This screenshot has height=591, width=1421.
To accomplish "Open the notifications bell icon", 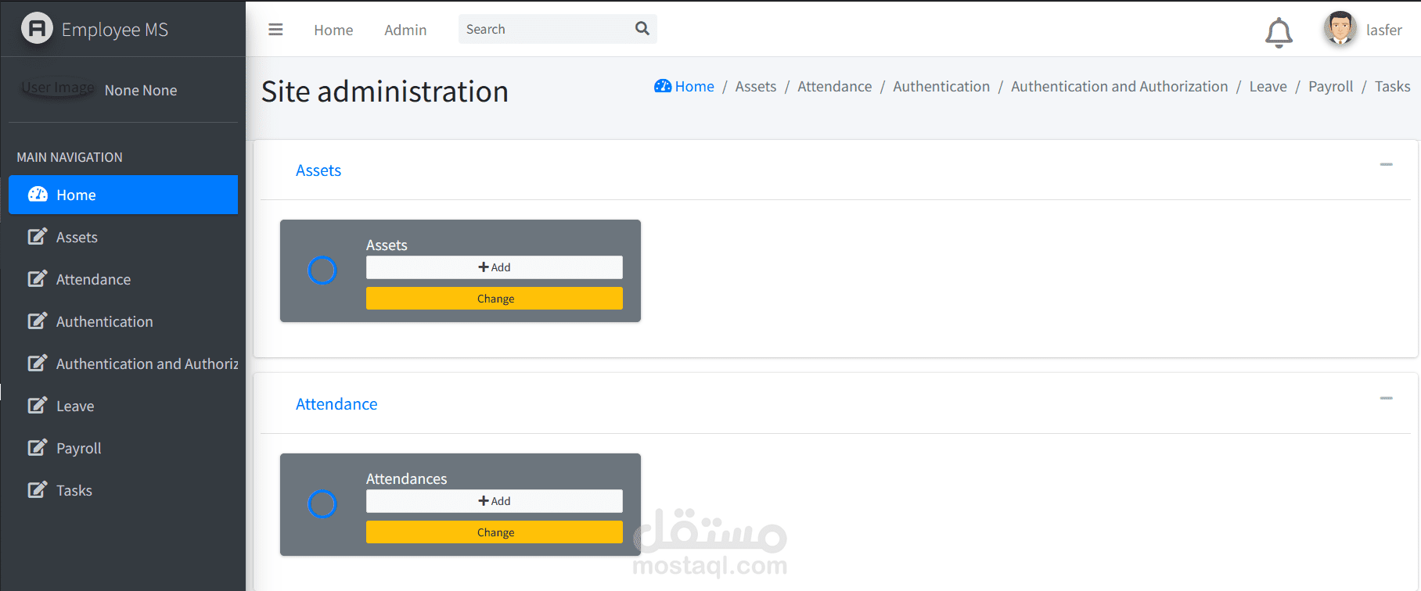I will coord(1279,32).
